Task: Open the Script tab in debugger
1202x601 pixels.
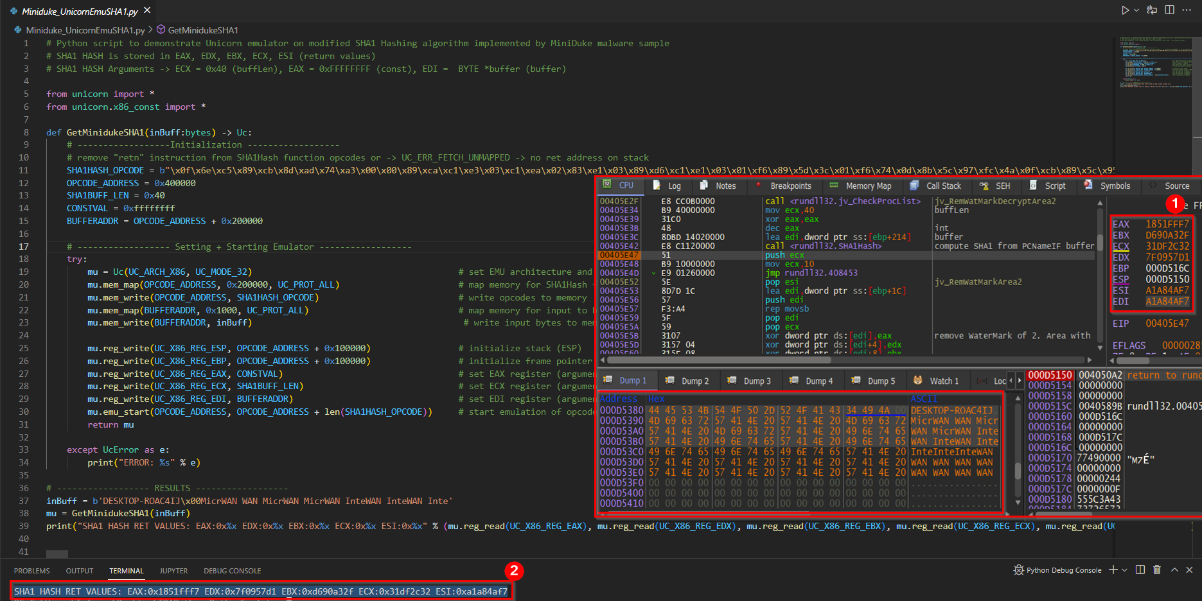Action: point(1048,186)
